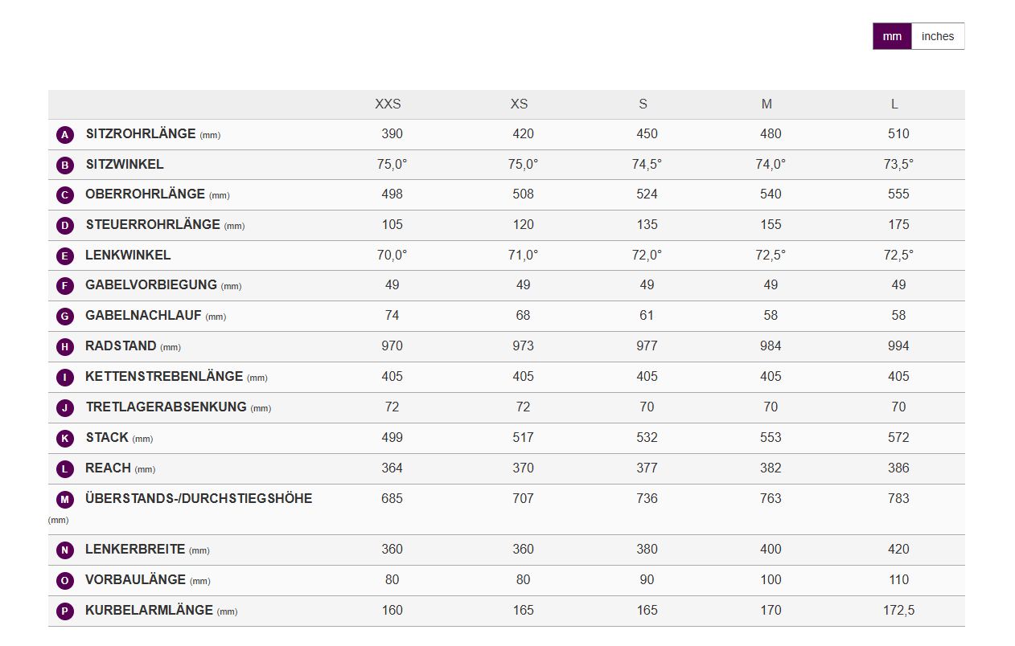The height and width of the screenshot is (646, 1015).
Task: Click the L icon next to Reach
Action: tap(65, 469)
